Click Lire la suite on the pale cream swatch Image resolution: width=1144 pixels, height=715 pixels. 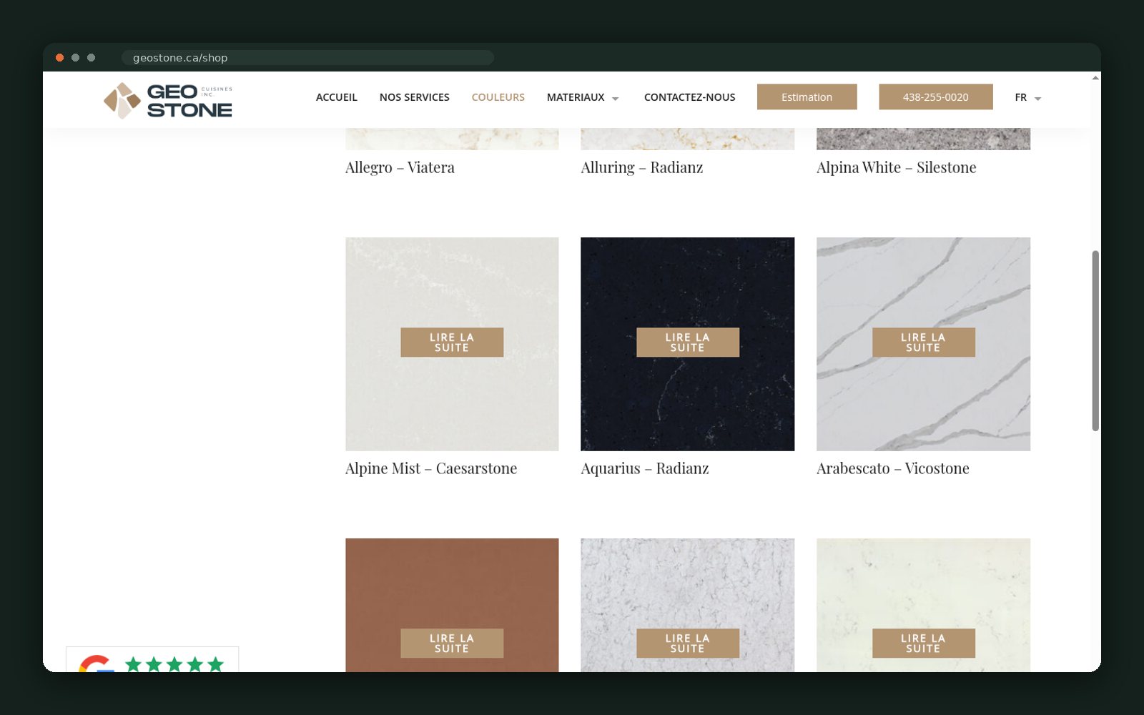point(923,643)
